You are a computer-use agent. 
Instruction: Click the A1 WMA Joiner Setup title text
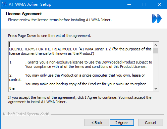30,4
